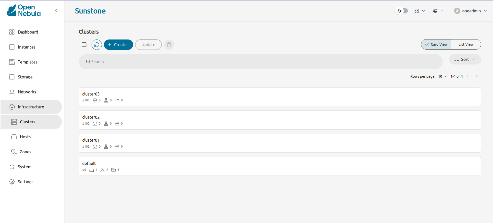
Task: Select Dashboard from the sidebar
Action: click(28, 32)
